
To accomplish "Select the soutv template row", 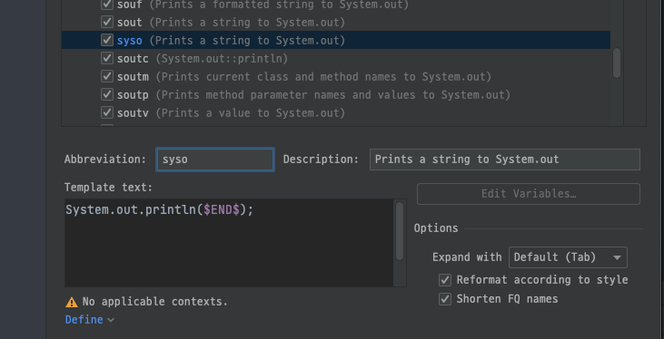I will (336, 113).
